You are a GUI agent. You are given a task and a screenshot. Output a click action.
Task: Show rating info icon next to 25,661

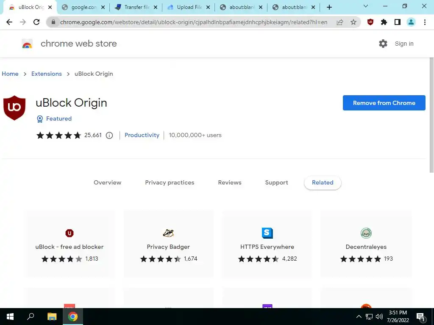point(109,135)
